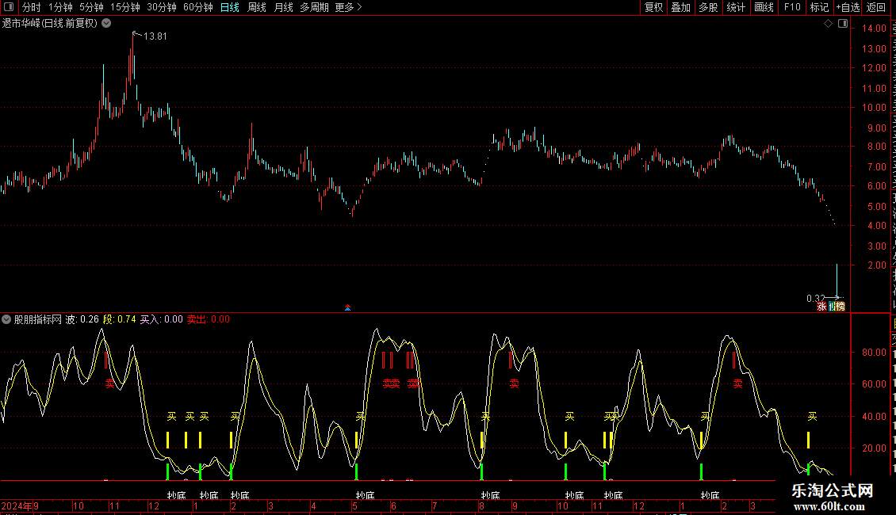Click the 叠加 overlay button
The height and width of the screenshot is (515, 896).
tap(681, 7)
